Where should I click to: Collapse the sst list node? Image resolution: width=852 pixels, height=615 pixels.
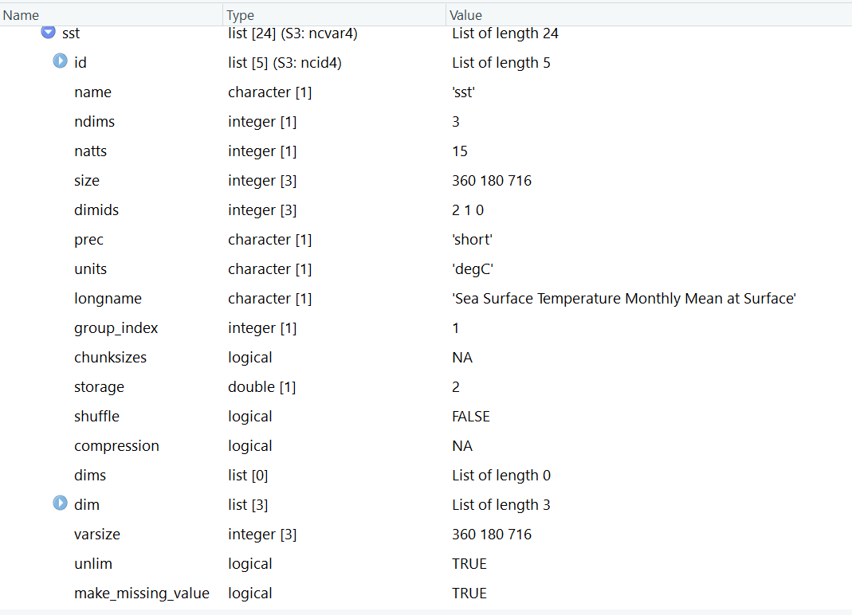(x=48, y=33)
